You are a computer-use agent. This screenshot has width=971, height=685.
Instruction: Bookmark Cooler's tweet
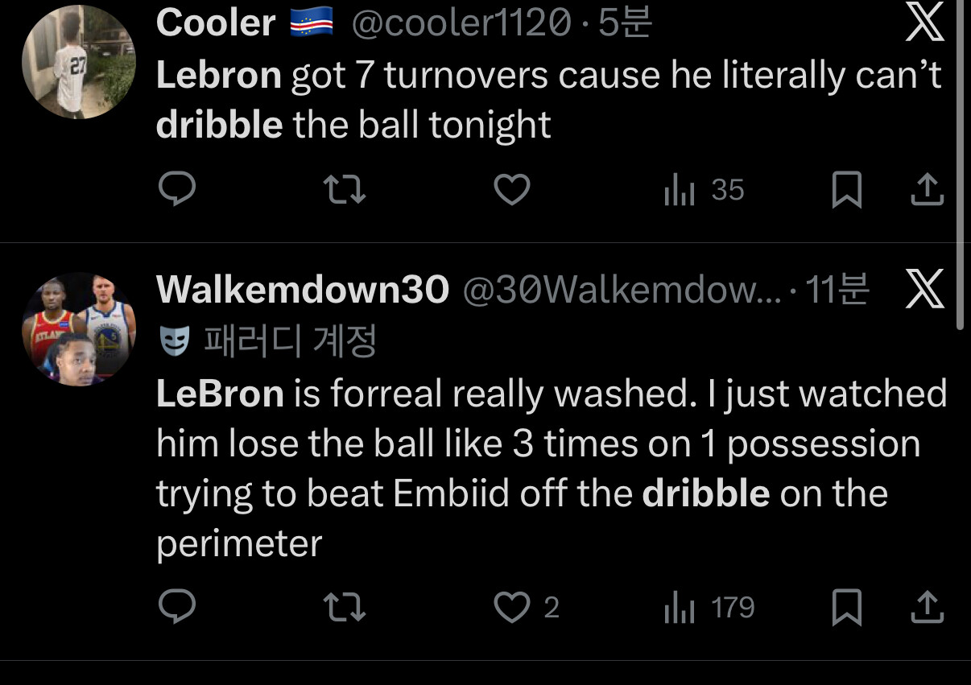coord(846,190)
